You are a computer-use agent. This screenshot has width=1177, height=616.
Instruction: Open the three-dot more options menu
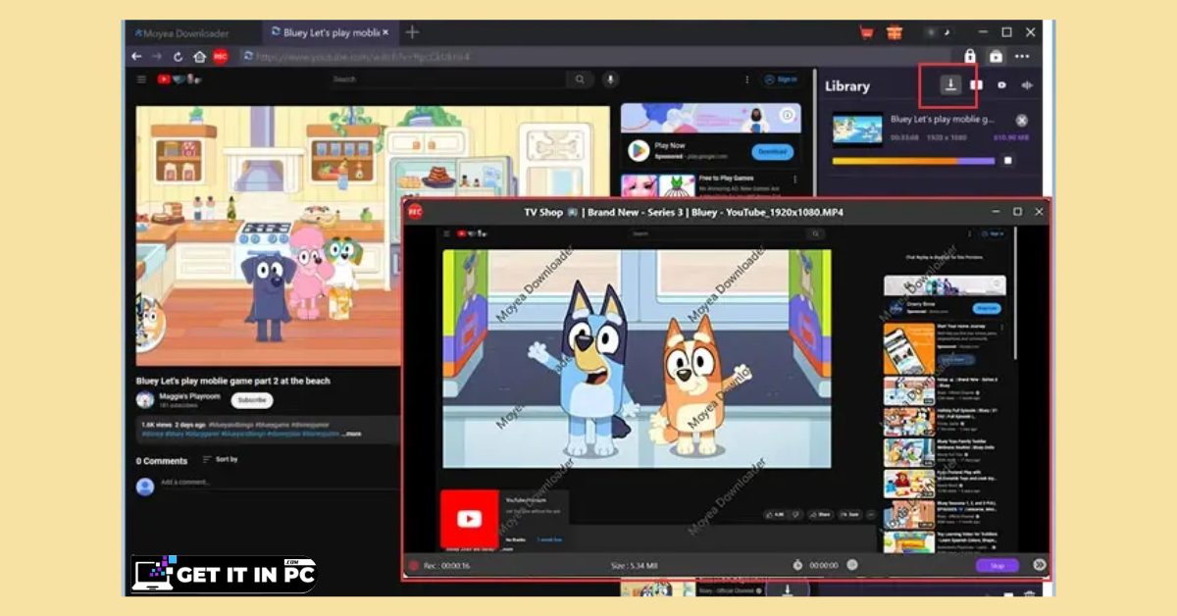point(1023,57)
